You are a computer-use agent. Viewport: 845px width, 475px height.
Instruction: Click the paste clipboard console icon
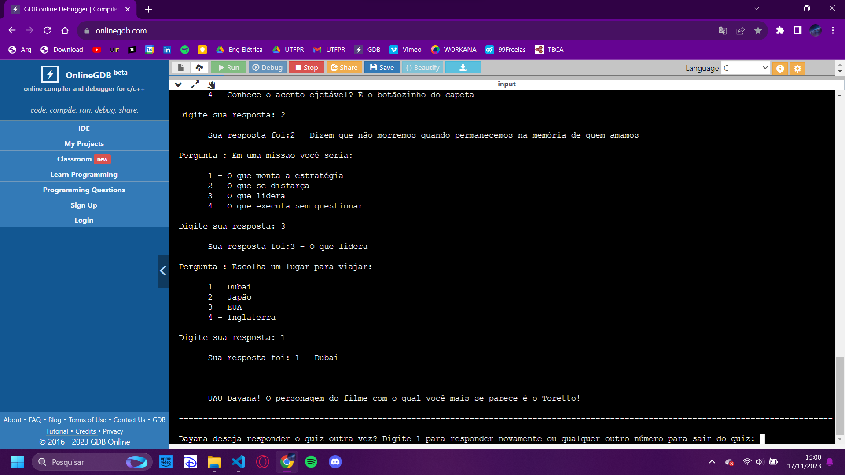[212, 84]
